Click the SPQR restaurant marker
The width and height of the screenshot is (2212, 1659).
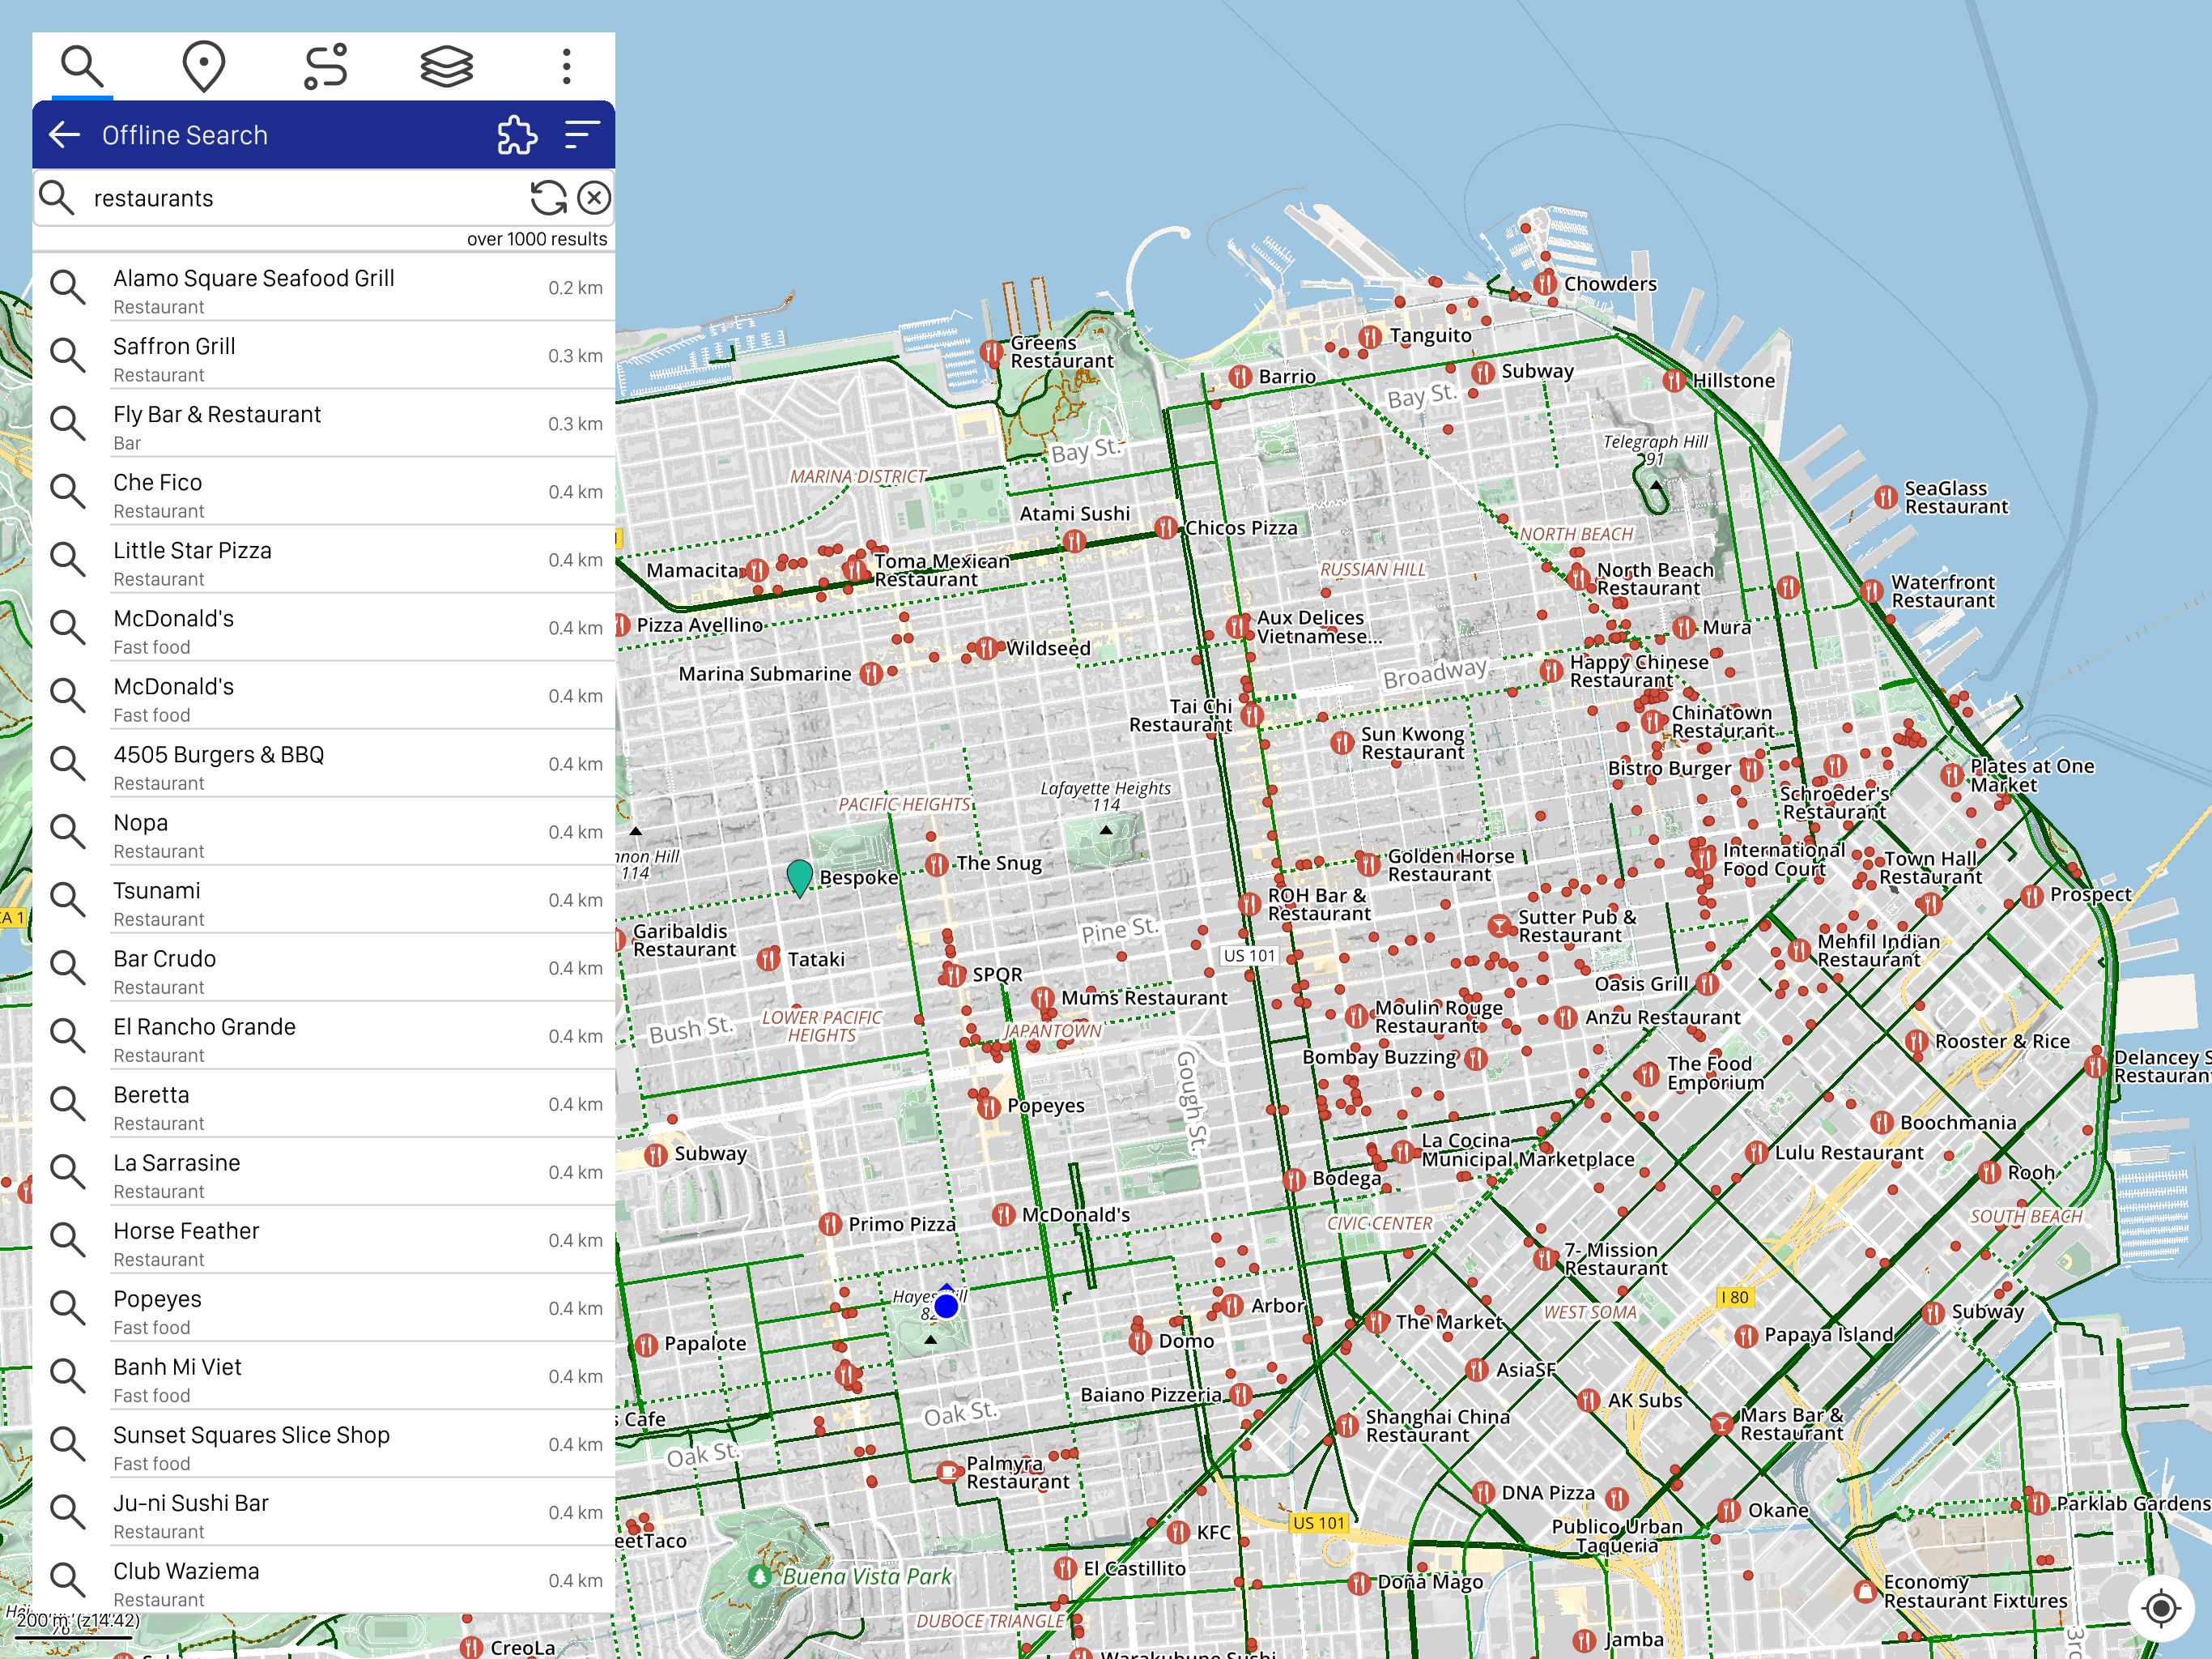tap(954, 974)
